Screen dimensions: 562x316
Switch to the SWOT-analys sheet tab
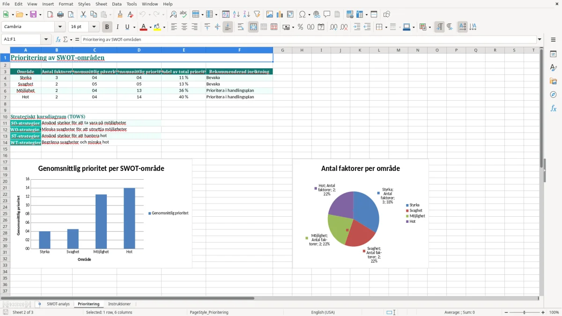[58, 304]
